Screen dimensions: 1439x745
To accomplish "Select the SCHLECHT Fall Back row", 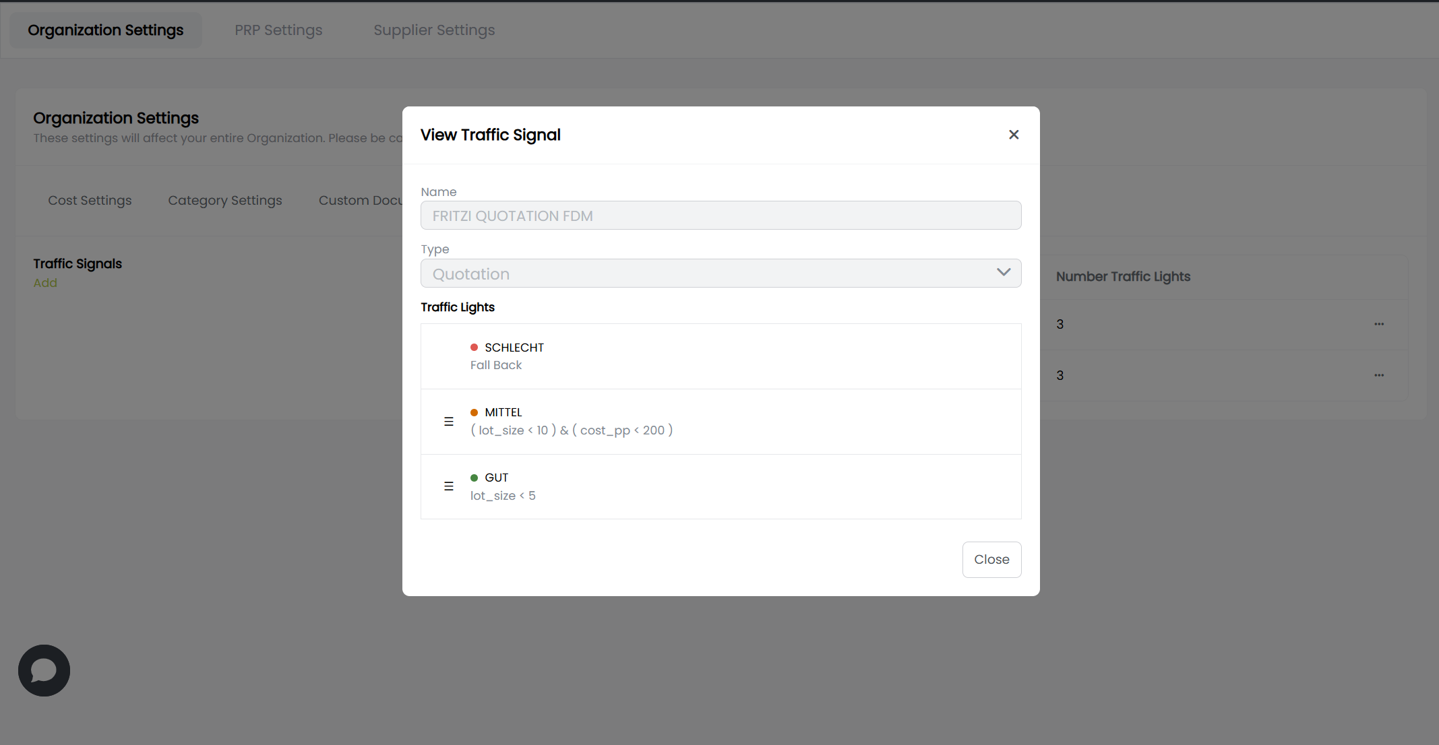I will [721, 356].
